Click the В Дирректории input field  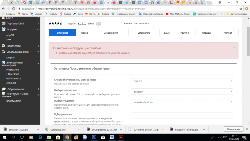[x=182, y=116]
